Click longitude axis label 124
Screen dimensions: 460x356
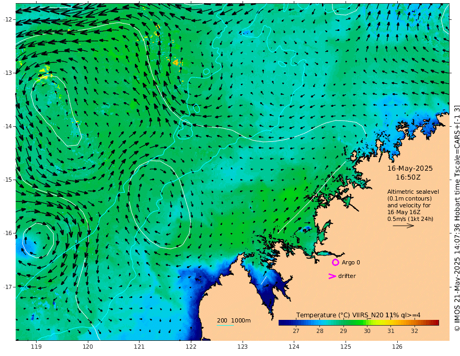click(294, 347)
